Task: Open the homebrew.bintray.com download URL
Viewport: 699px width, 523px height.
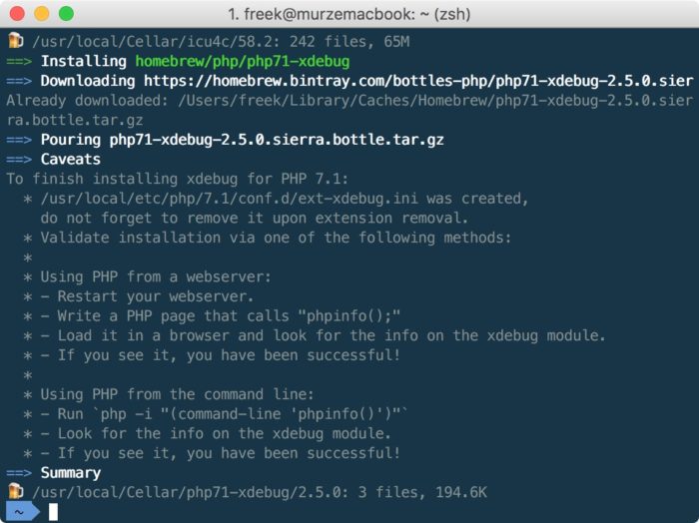Action: click(418, 81)
